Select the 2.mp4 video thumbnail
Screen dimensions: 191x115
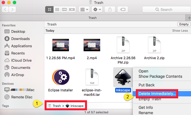click(x=92, y=45)
